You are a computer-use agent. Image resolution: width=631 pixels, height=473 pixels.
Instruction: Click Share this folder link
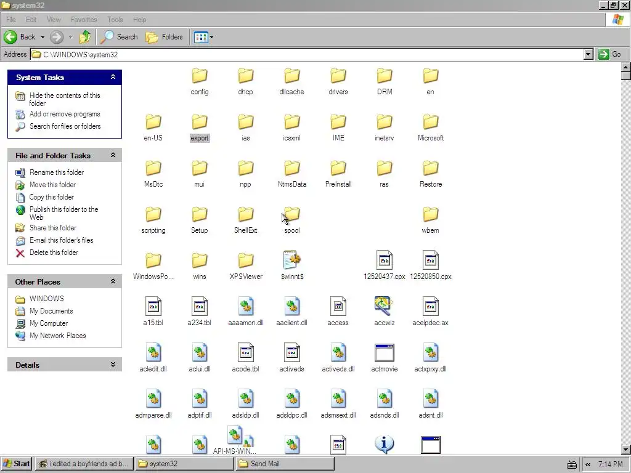(x=53, y=228)
